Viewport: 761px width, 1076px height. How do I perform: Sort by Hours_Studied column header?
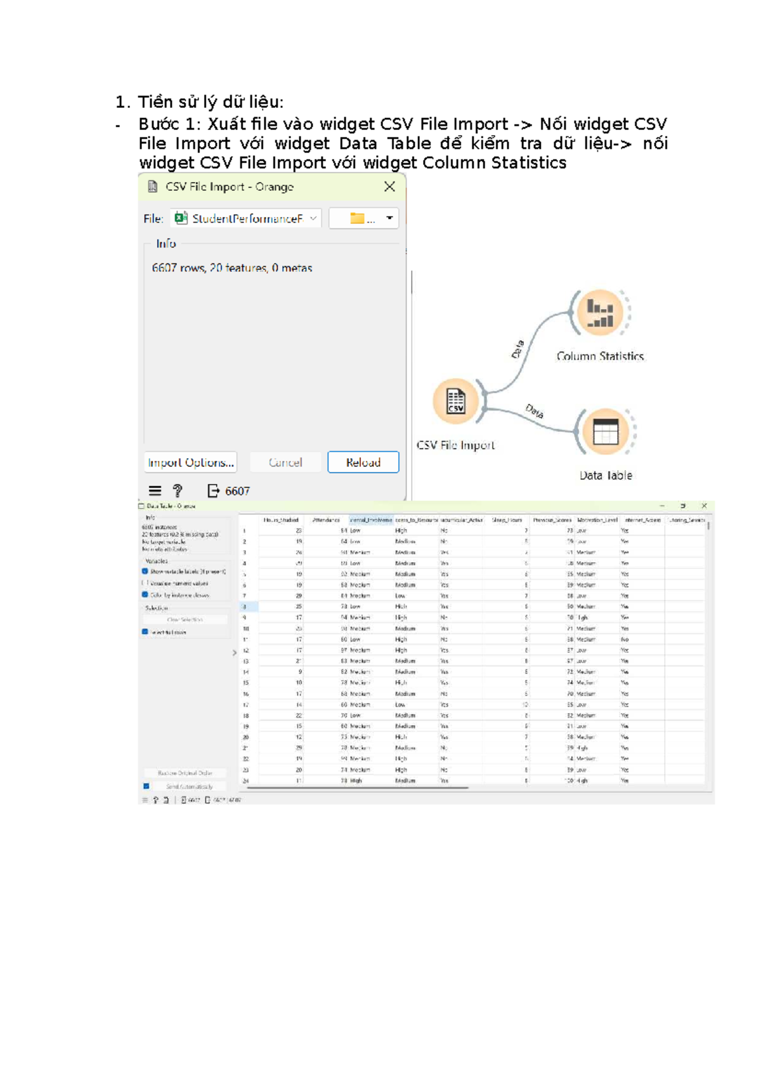[x=280, y=520]
